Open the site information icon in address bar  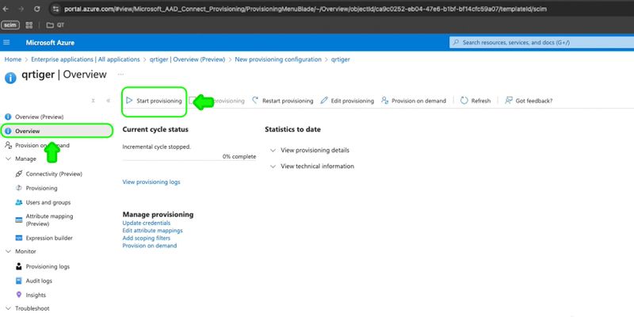click(x=55, y=9)
